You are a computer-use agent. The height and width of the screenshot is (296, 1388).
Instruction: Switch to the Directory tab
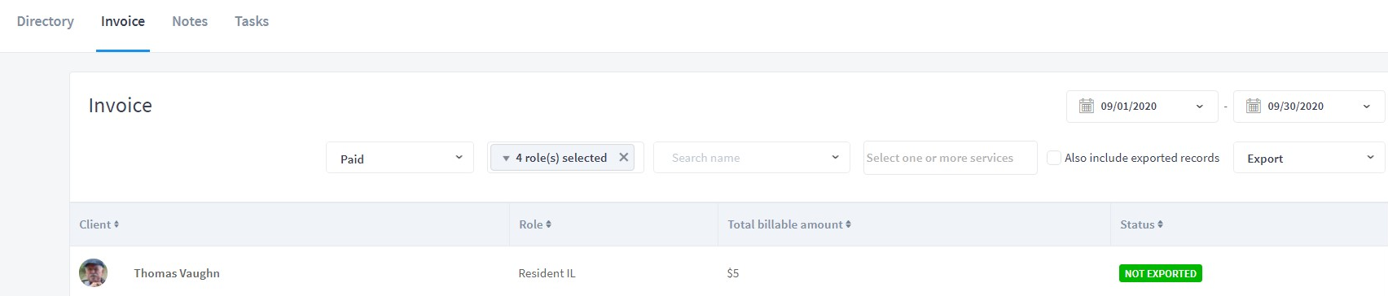pyautogui.click(x=46, y=22)
